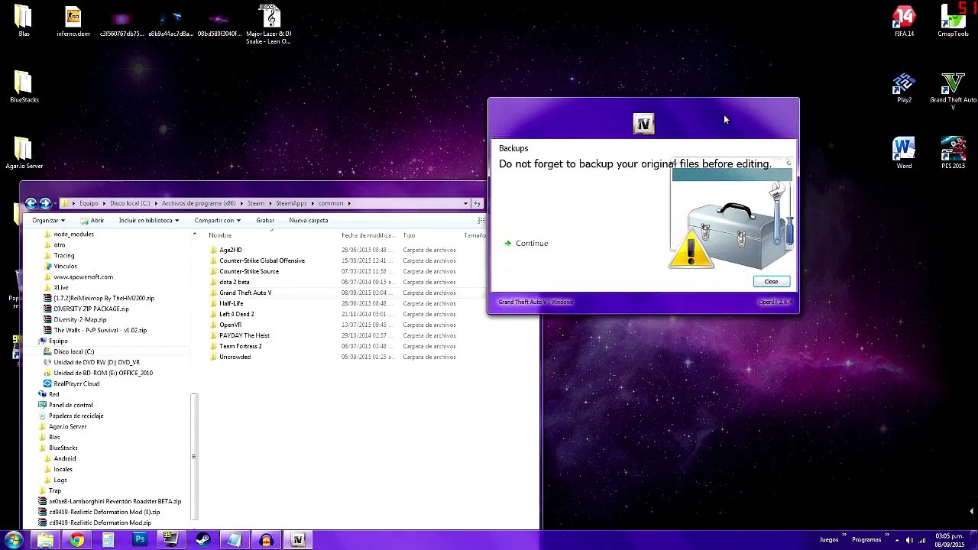Select the Grand Theft Auto V desktop shortcut
Image resolution: width=978 pixels, height=550 pixels.
pos(953,91)
